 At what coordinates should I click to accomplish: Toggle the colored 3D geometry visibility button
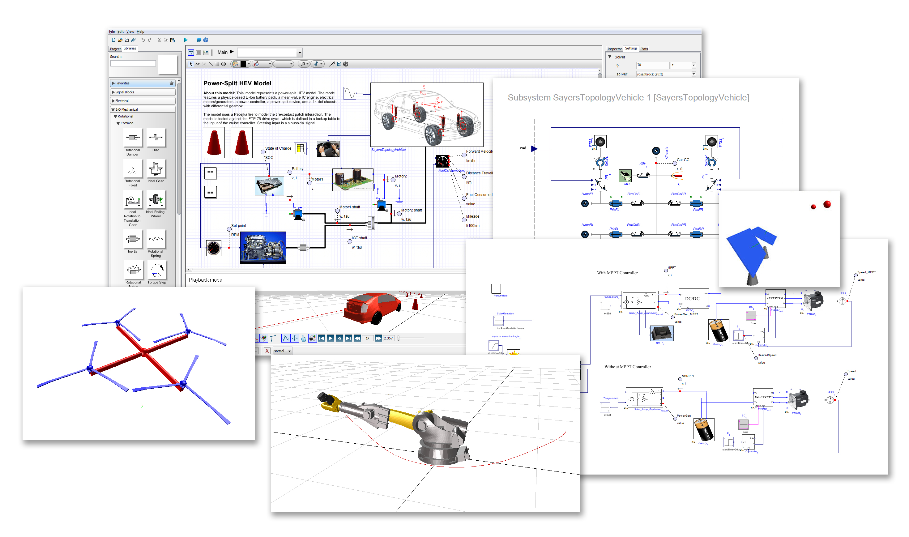pyautogui.click(x=264, y=338)
